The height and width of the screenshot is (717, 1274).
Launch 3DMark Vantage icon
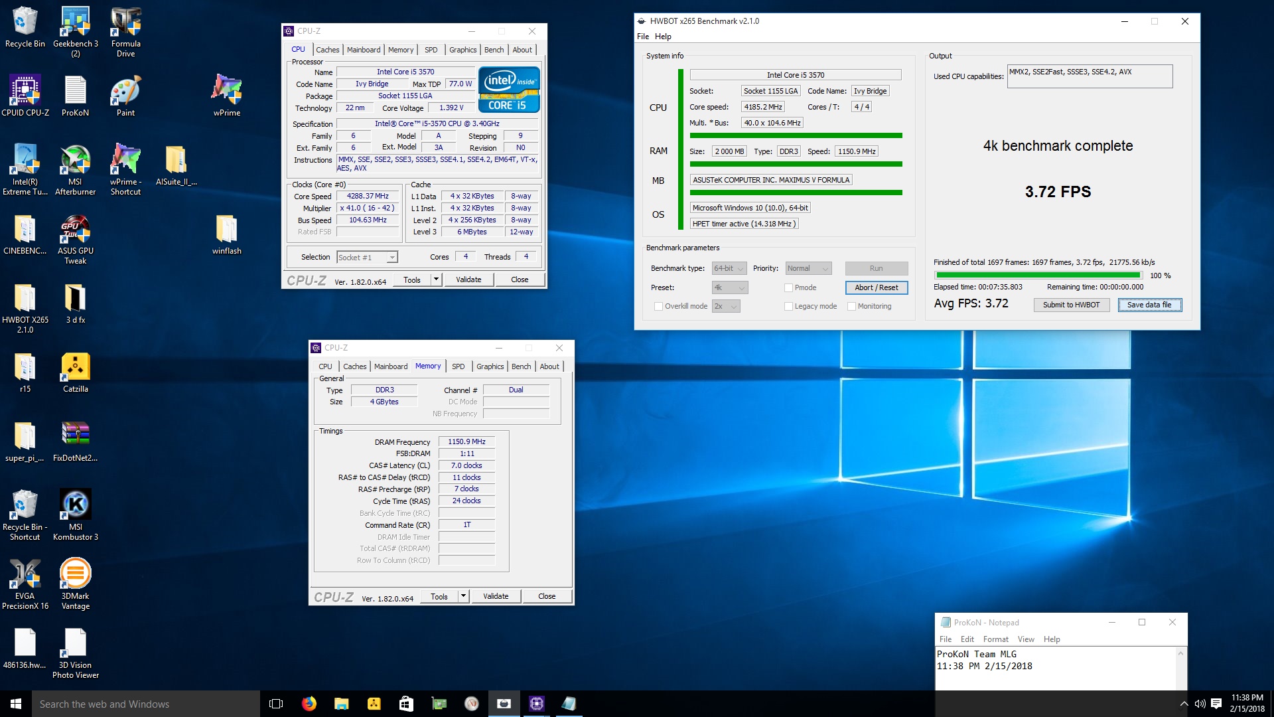76,584
